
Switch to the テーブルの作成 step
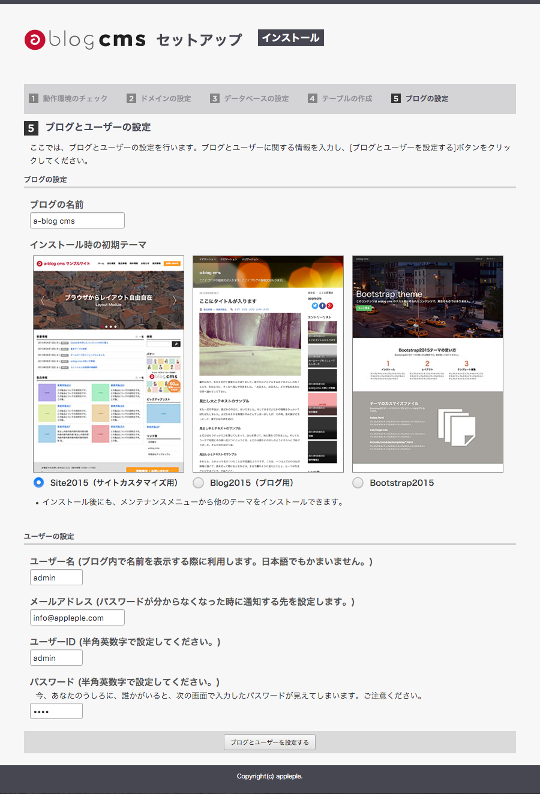pyautogui.click(x=347, y=98)
